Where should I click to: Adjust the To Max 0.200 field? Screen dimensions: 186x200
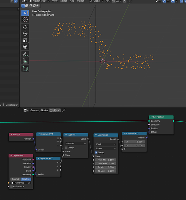(106, 171)
